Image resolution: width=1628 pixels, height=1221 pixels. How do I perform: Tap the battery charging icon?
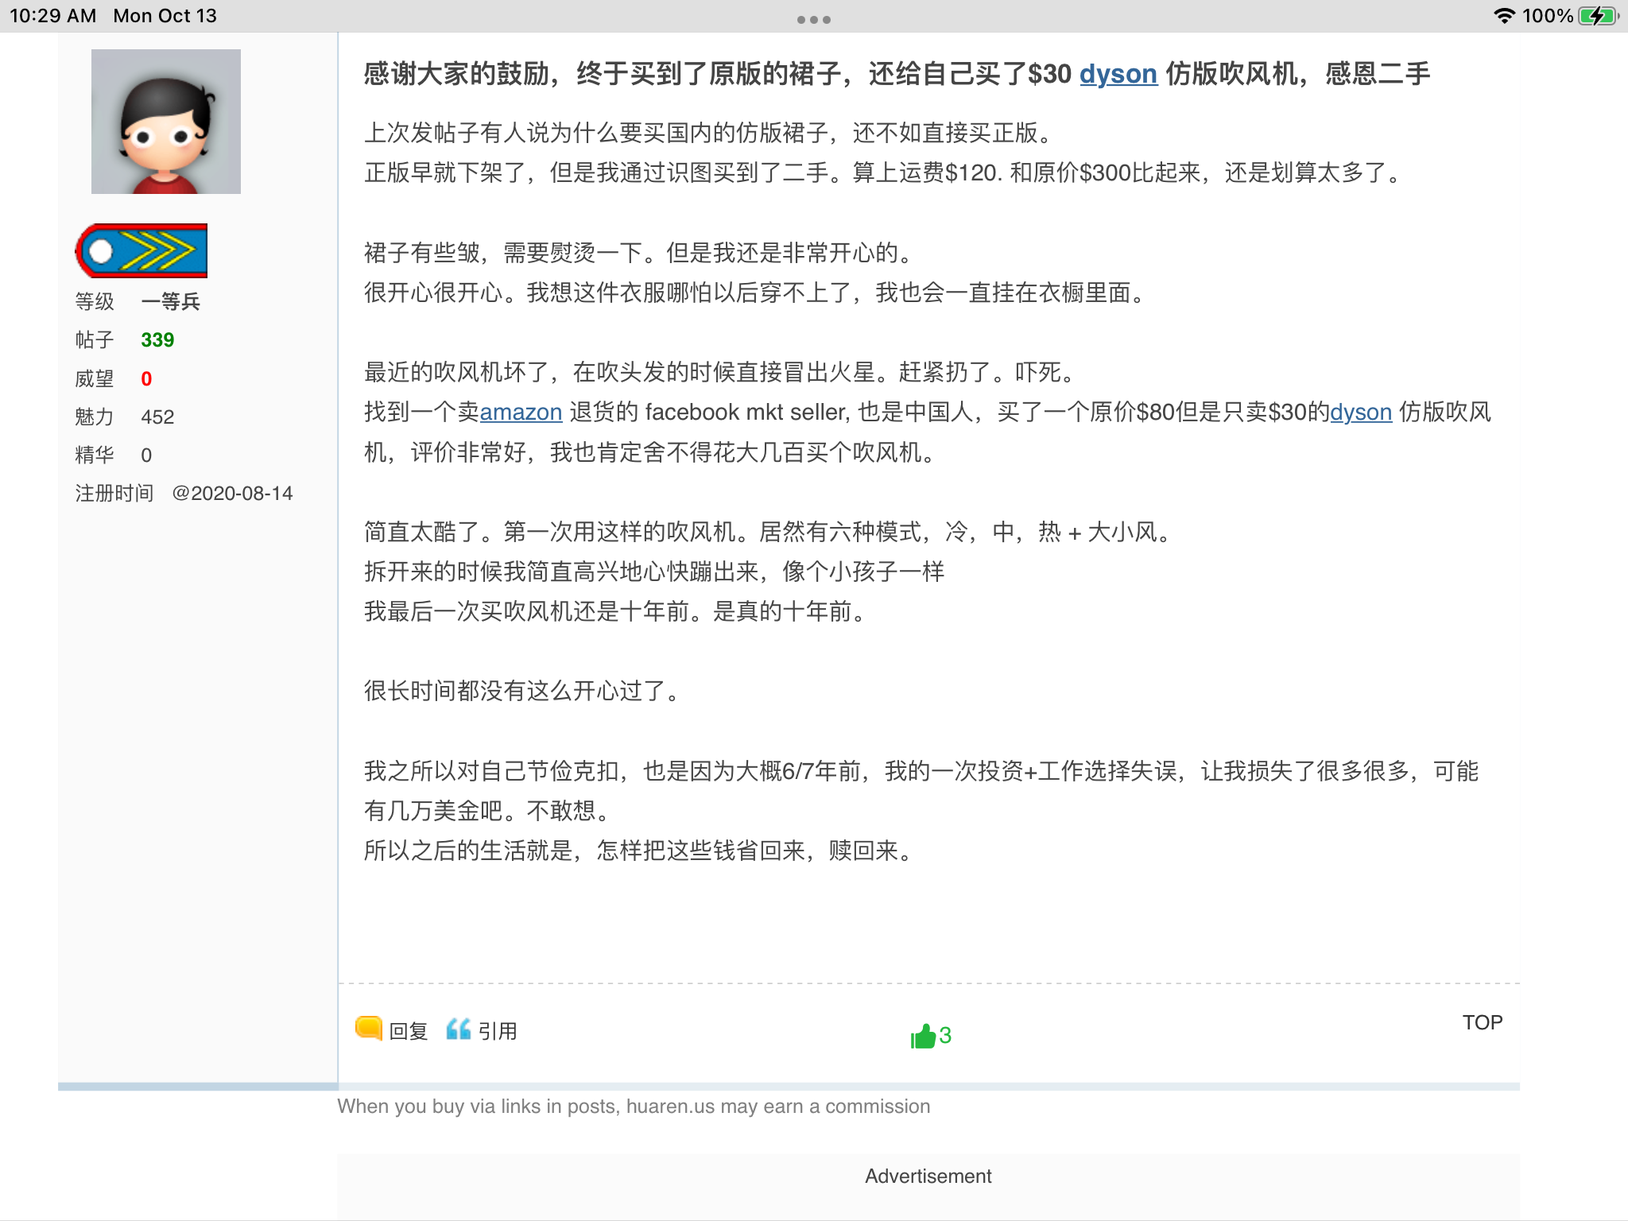pos(1598,16)
